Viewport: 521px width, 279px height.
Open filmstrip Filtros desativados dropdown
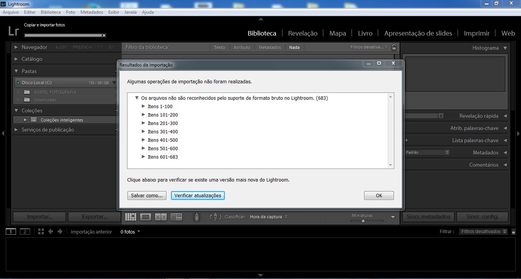pos(483,232)
